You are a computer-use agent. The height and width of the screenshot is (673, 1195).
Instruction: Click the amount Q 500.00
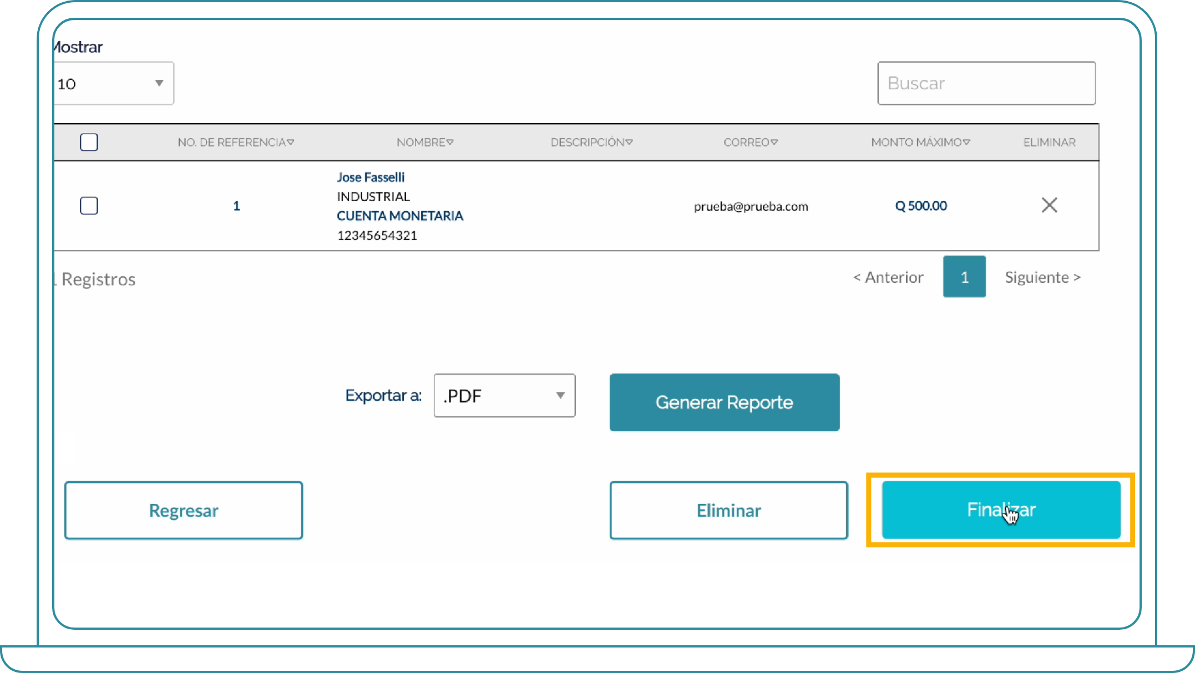(x=921, y=206)
